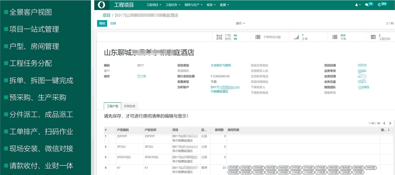Open the activities clock icon with badge 205

382,5
